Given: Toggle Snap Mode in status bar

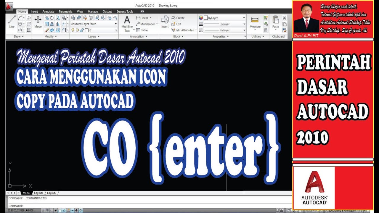Looking at the screenshot, I should pos(43,210).
